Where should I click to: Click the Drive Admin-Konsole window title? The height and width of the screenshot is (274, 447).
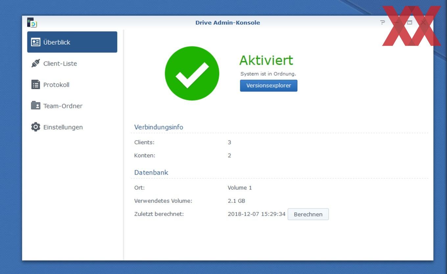tap(227, 23)
